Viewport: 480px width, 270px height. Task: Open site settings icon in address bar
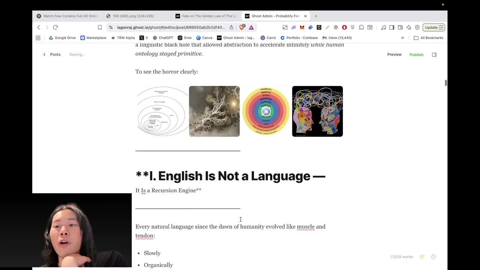[111, 27]
